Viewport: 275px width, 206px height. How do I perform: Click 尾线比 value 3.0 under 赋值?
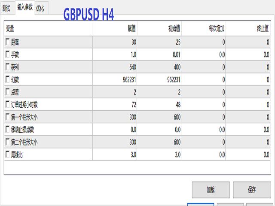tap(115, 154)
